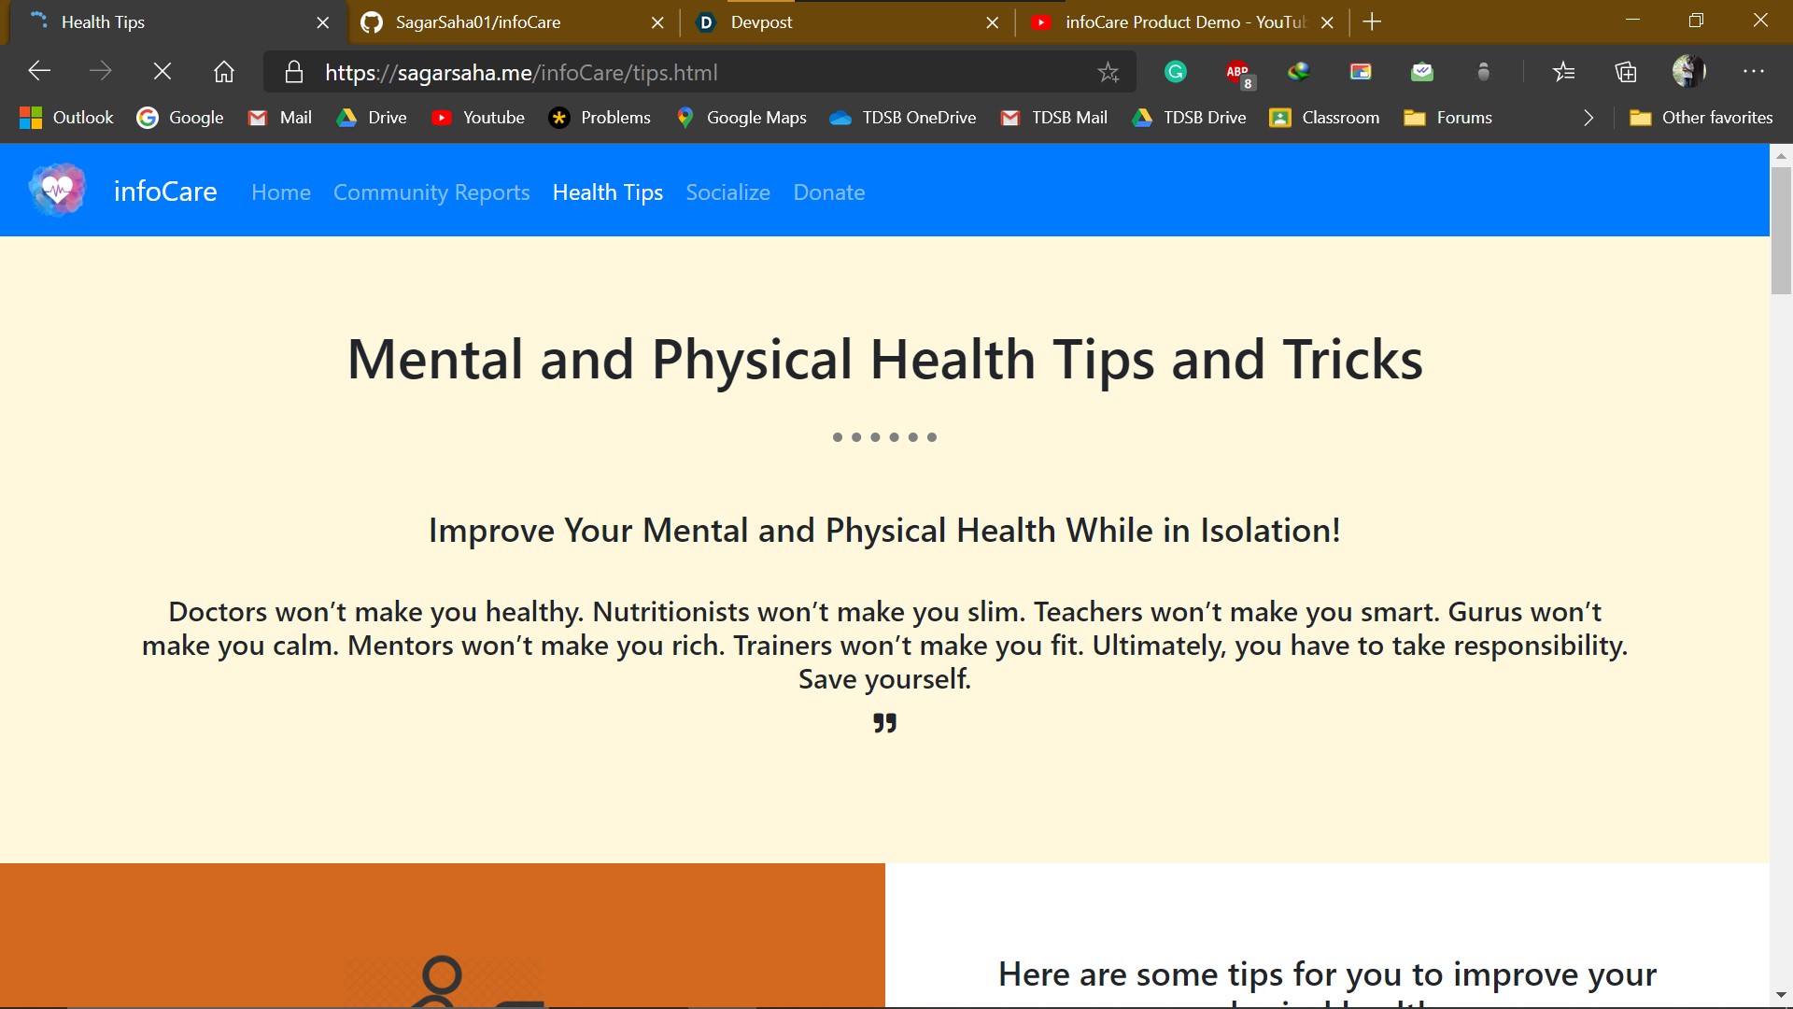The height and width of the screenshot is (1009, 1793).
Task: Expand the hidden favorites bar chevron
Action: pyautogui.click(x=1588, y=118)
